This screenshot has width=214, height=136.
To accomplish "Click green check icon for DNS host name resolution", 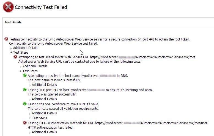I will [x=25, y=76].
